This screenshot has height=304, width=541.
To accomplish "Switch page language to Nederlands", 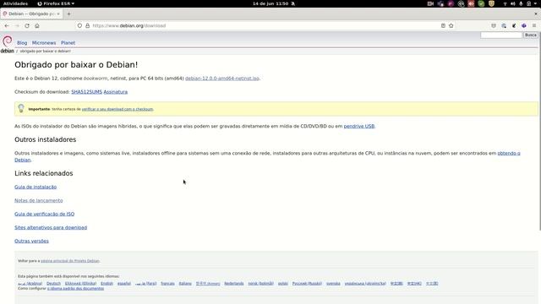I will tap(234, 284).
